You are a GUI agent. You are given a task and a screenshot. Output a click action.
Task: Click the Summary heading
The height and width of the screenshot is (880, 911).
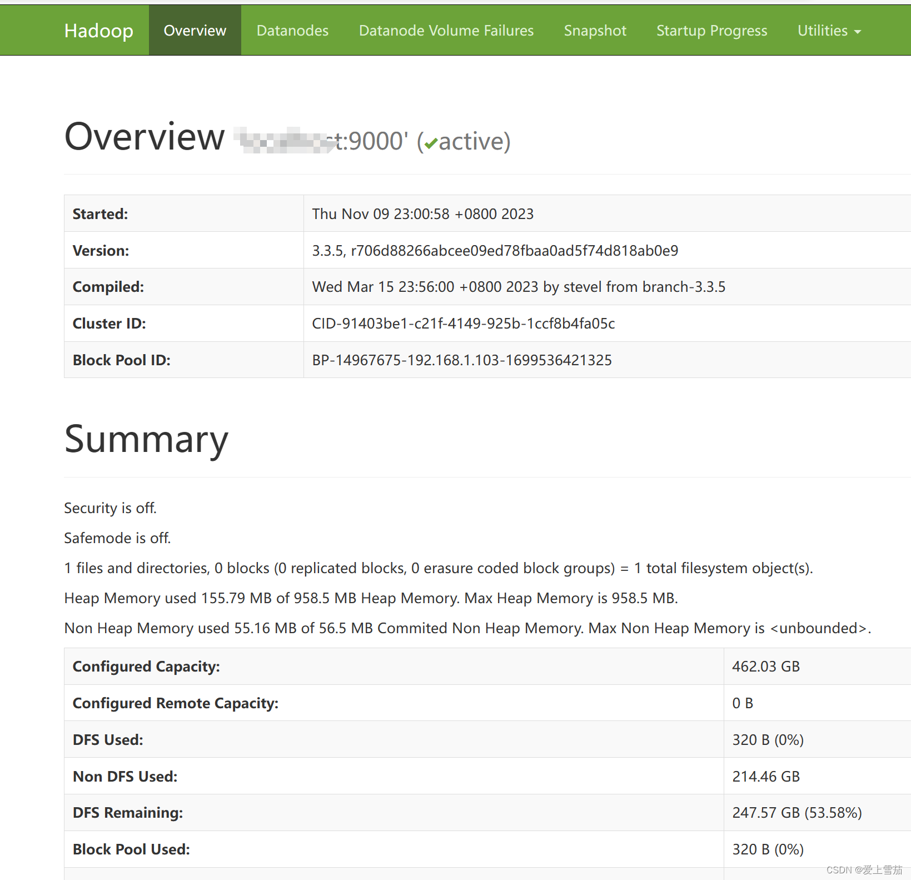coord(146,439)
